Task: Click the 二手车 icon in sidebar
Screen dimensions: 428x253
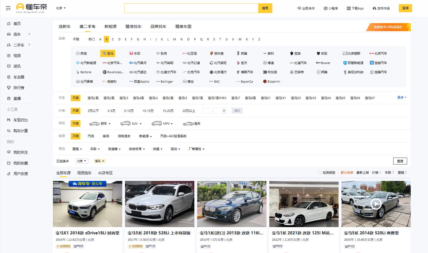Action: 9,45
